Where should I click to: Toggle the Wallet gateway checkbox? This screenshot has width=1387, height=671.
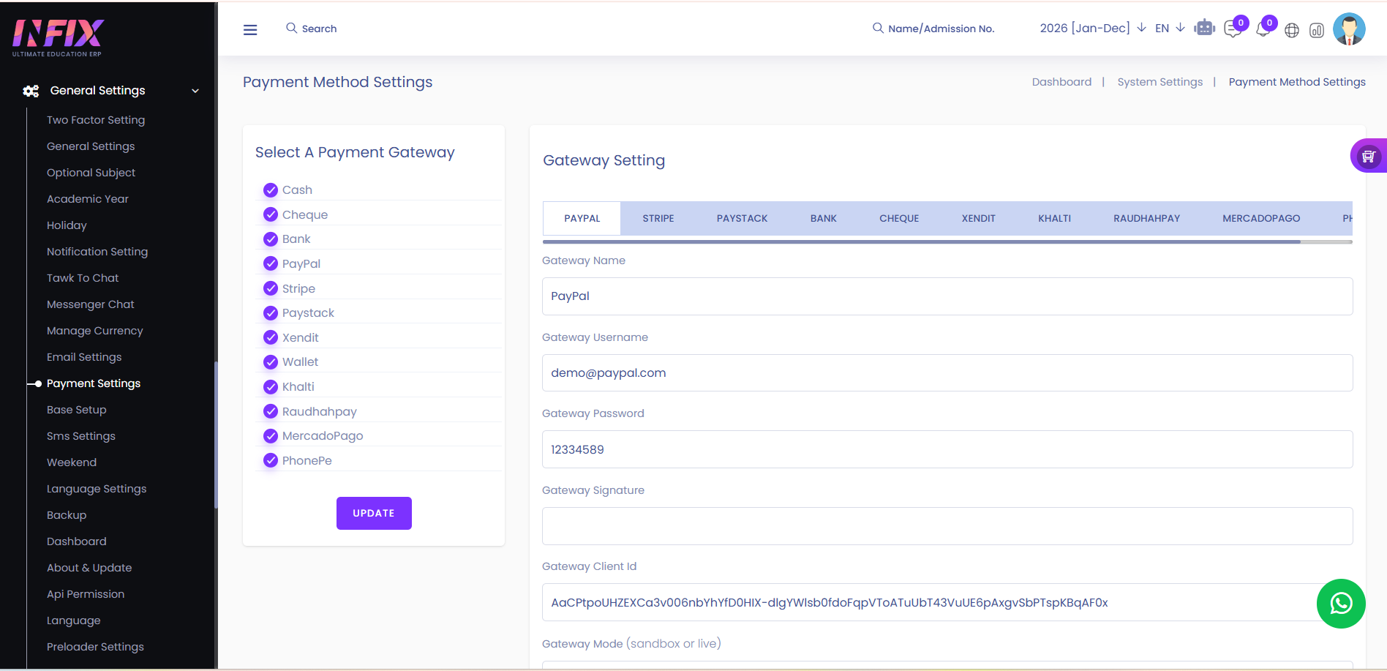tap(271, 362)
